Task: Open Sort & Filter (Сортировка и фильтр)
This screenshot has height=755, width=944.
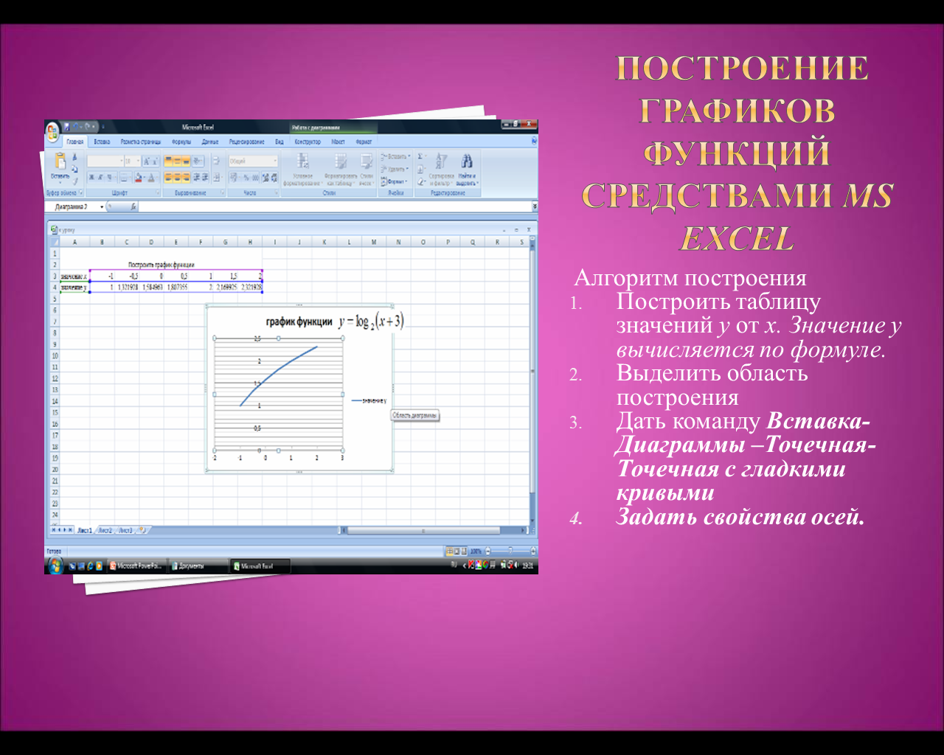Action: click(x=441, y=169)
